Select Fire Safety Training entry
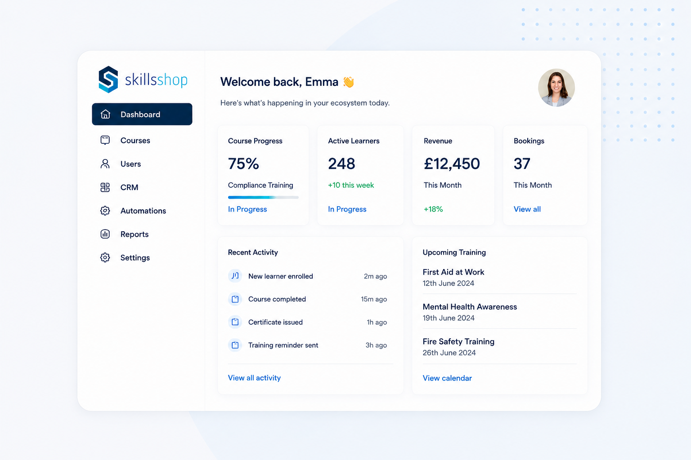The width and height of the screenshot is (691, 460). (x=458, y=341)
